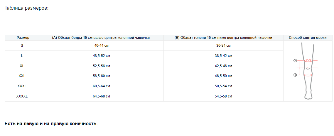Click the shin value "38,5-42 см"

(223, 56)
